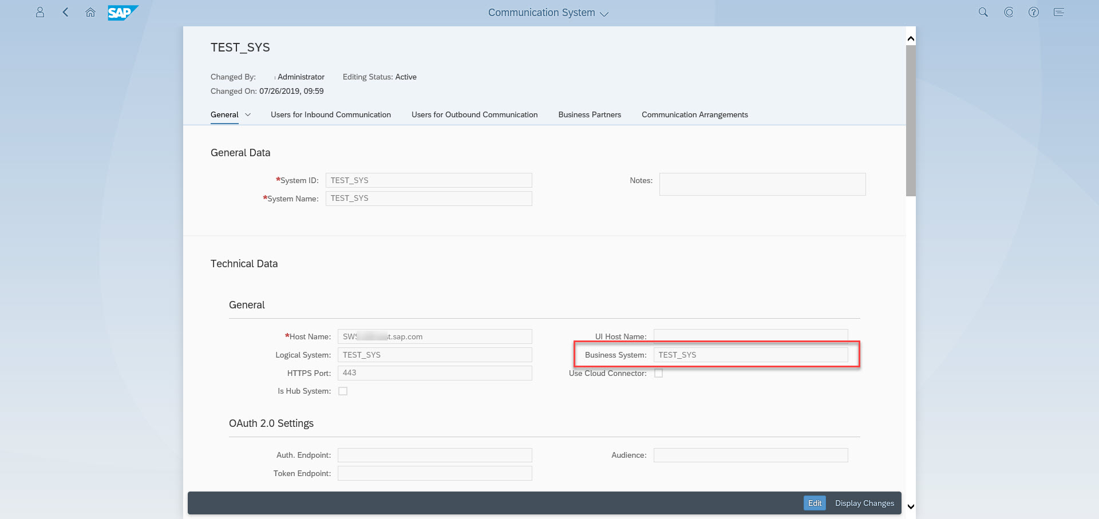Open the Home icon

90,12
